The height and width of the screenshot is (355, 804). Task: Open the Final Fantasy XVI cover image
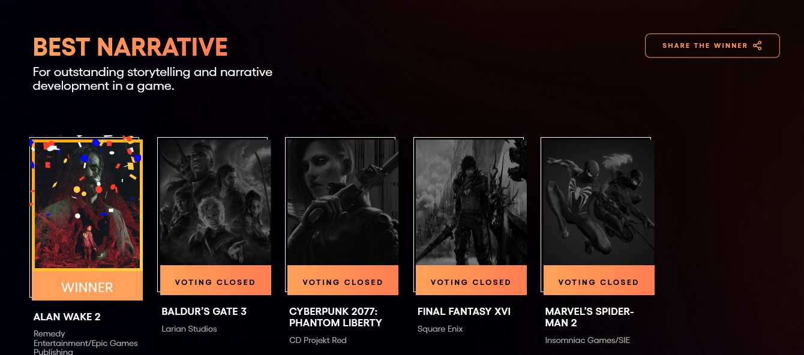pos(471,203)
